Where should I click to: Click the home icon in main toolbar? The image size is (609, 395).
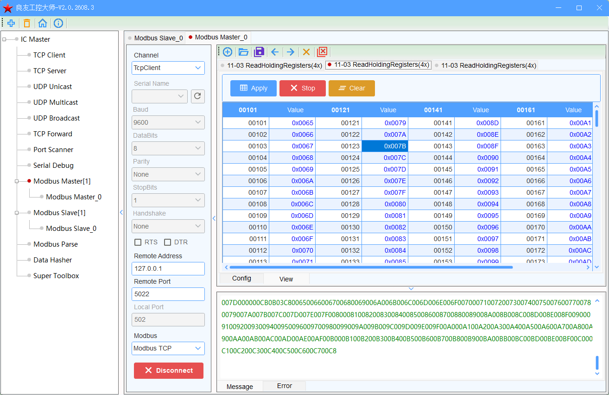pyautogui.click(x=43, y=23)
